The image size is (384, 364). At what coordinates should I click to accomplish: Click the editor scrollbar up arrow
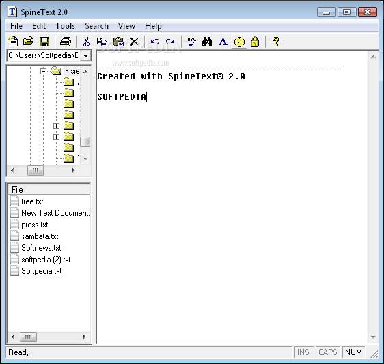click(373, 57)
